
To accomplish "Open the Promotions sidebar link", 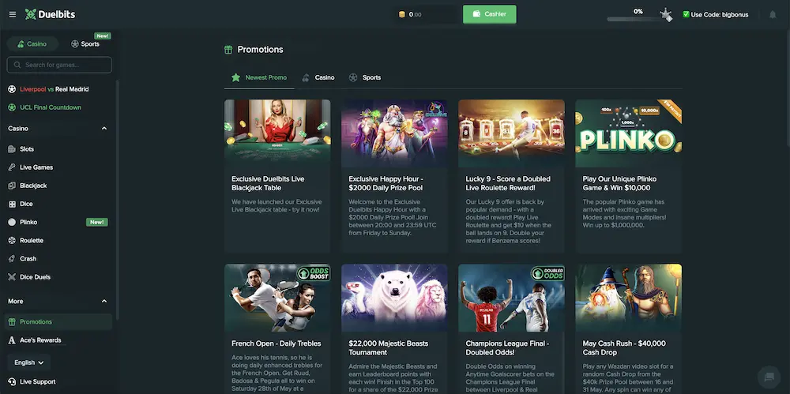I will (58, 322).
